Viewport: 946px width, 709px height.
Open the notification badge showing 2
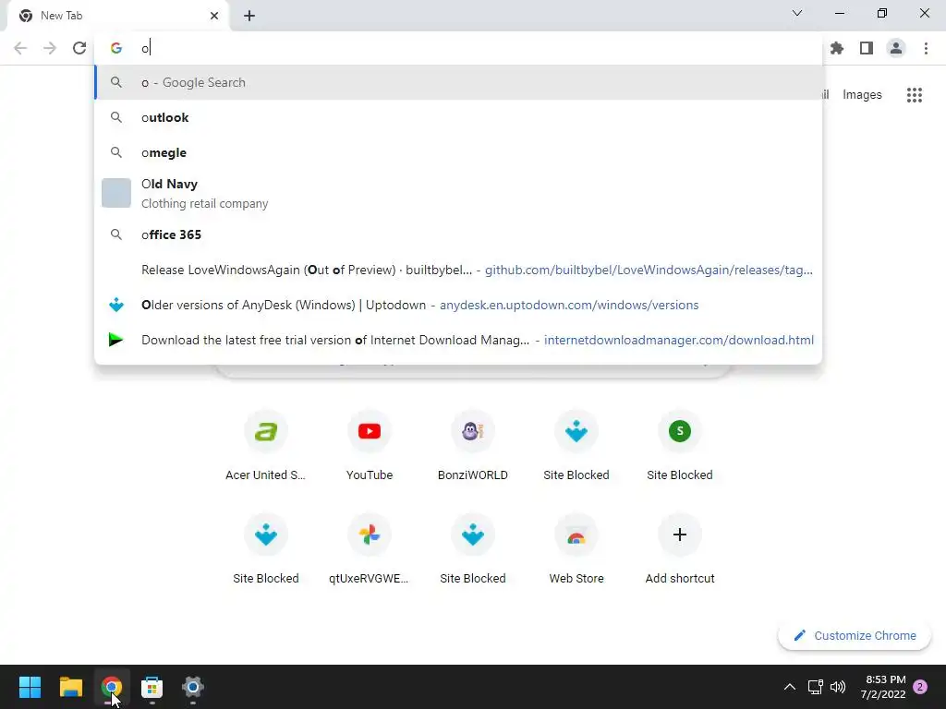point(920,687)
